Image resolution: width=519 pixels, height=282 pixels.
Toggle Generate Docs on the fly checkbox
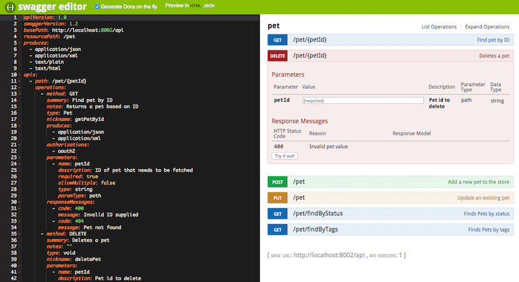point(97,7)
